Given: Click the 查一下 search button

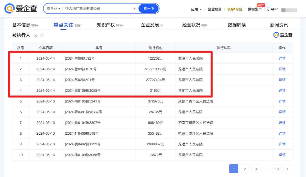Looking at the screenshot, I should click(149, 8).
